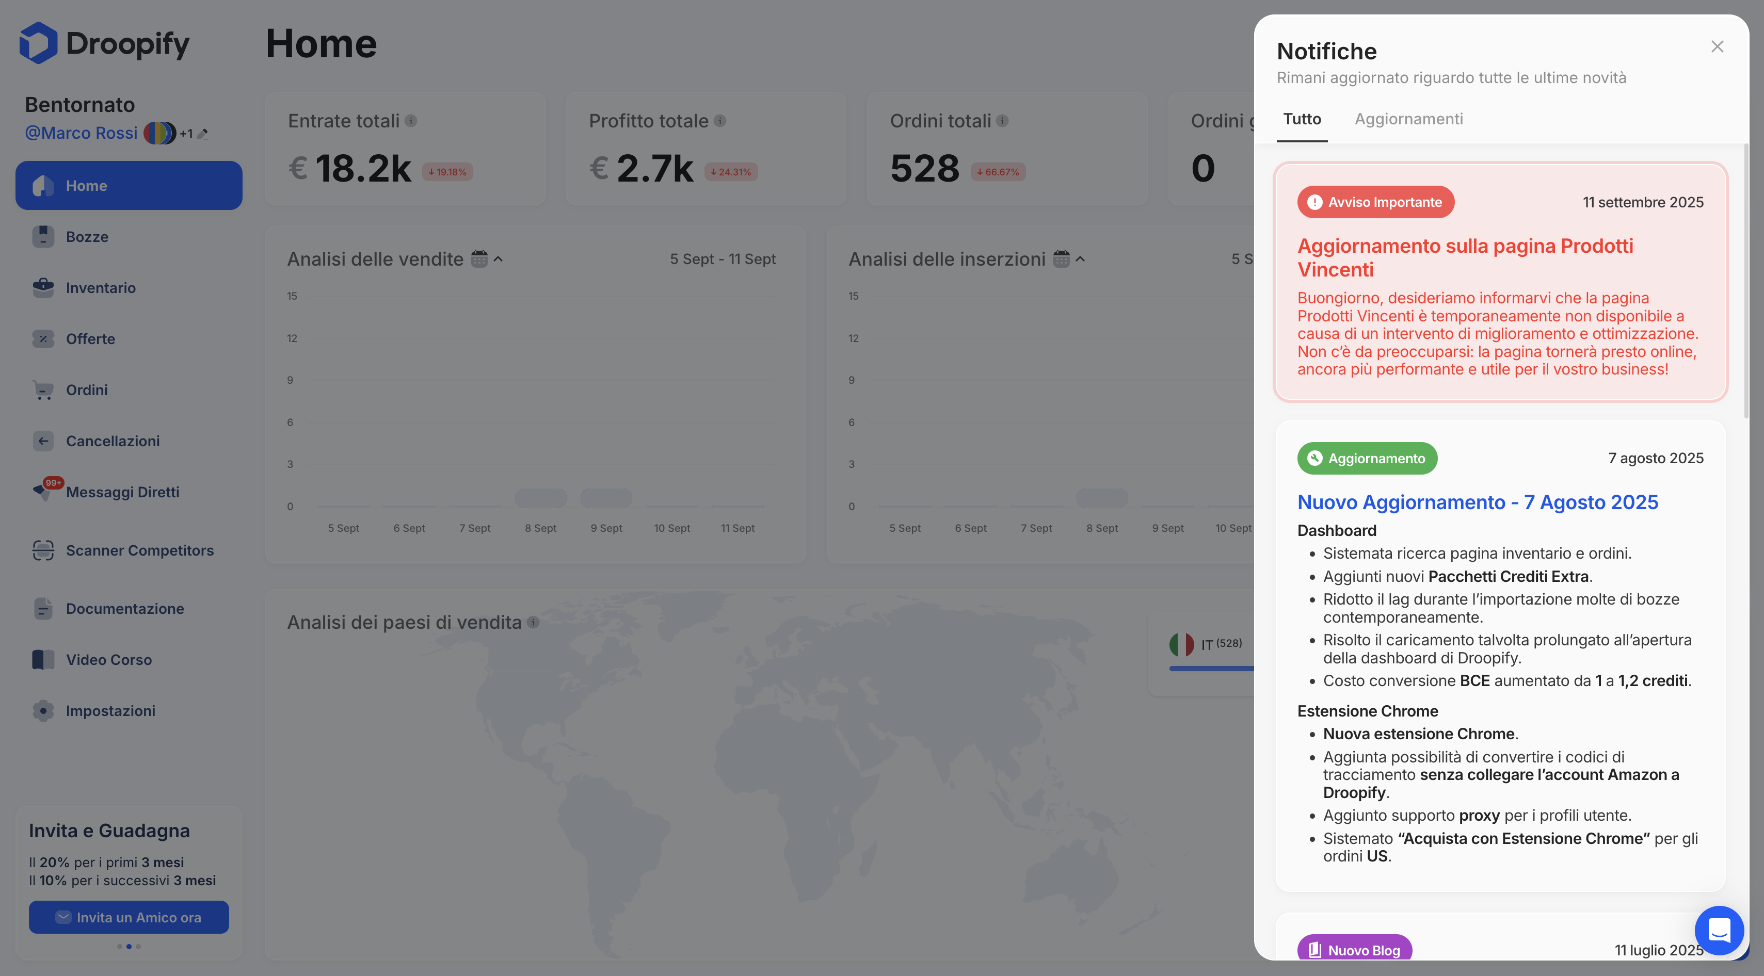This screenshot has width=1764, height=976.
Task: Click the 8 Sept bar in inserzioni chart
Action: (1102, 498)
